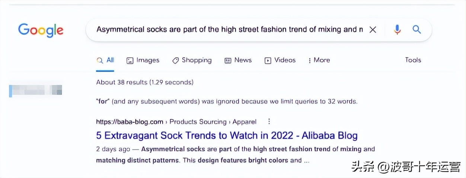Open the three-dot result options menu

click(269, 121)
